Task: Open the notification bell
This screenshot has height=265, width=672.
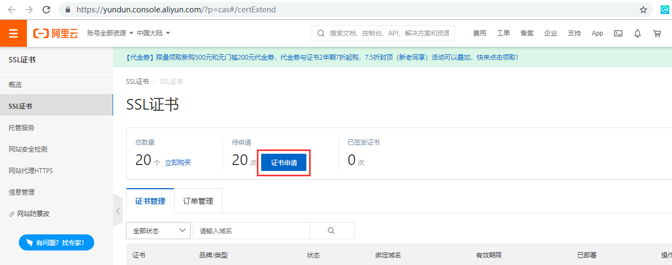Action: point(638,33)
